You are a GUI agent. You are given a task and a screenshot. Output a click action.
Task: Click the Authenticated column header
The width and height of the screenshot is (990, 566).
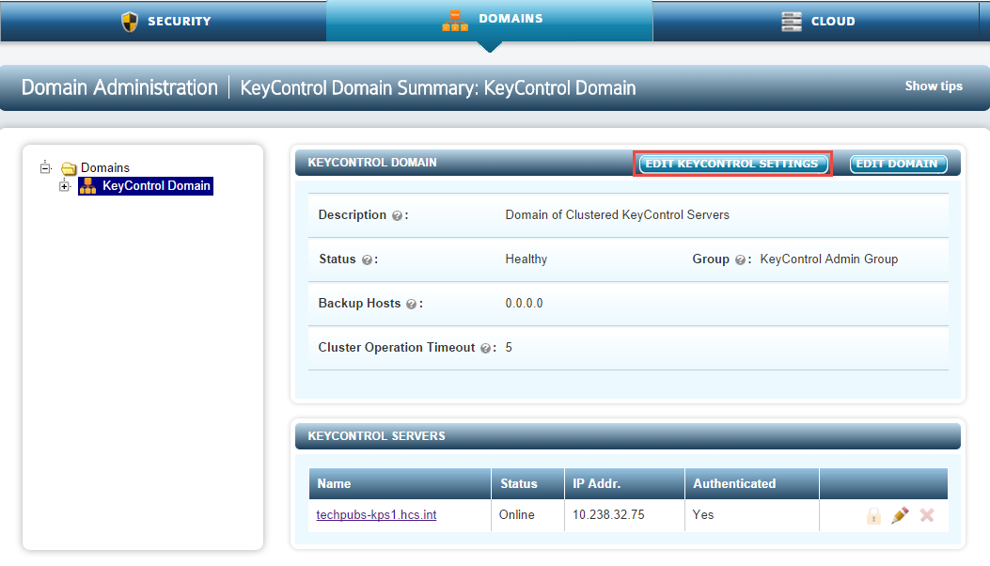752,484
